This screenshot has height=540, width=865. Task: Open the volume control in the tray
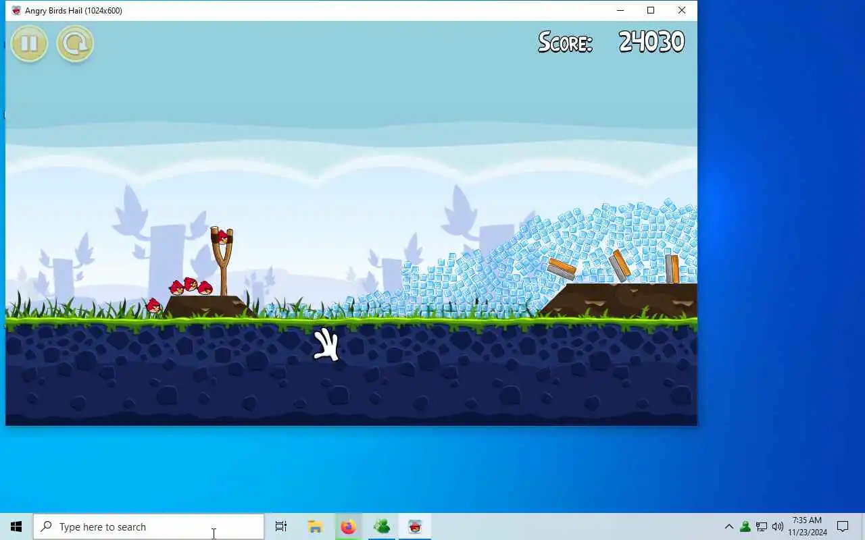(778, 526)
